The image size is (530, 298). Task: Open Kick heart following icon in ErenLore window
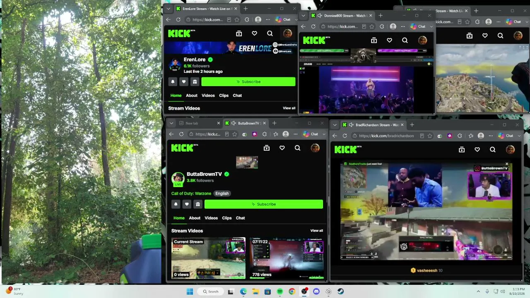click(x=254, y=34)
